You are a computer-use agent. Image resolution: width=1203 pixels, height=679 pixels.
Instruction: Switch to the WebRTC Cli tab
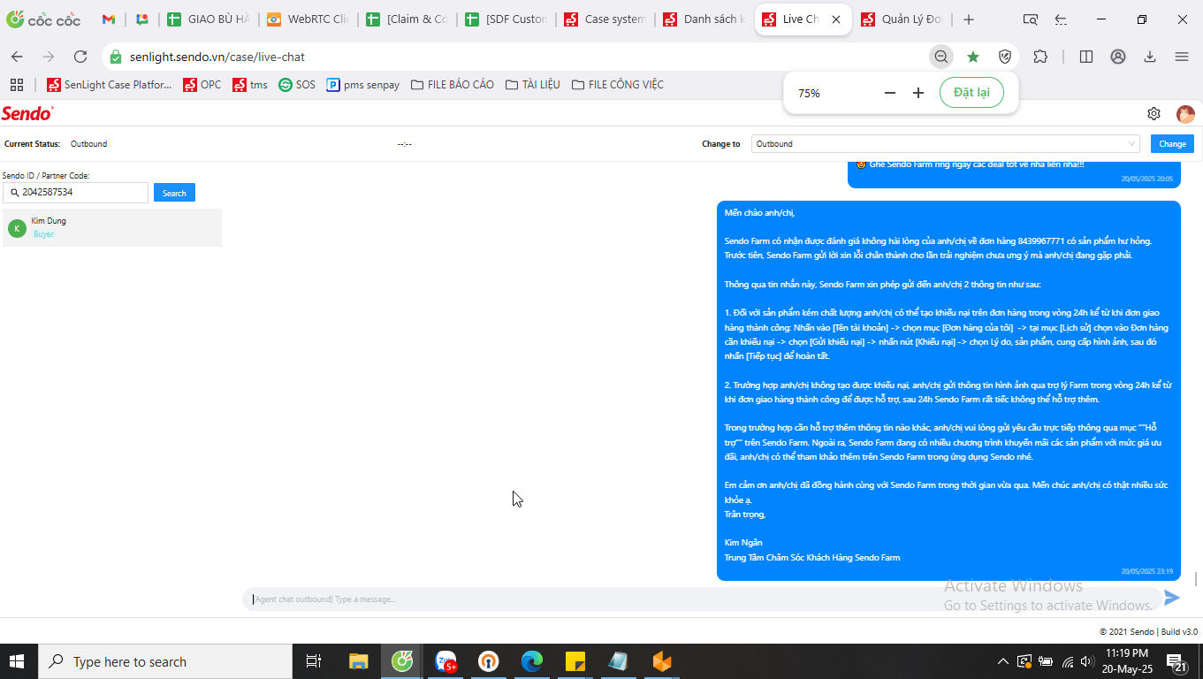point(308,19)
